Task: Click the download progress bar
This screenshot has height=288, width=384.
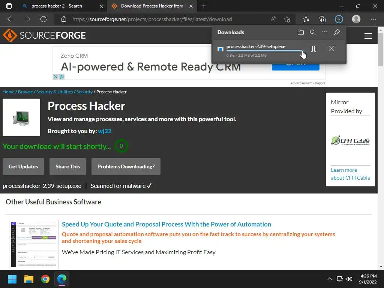Action: click(x=265, y=51)
